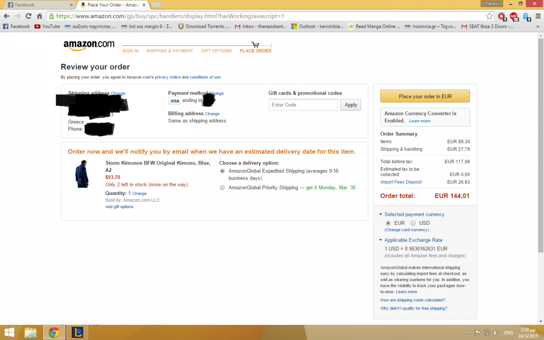
Task: Apply the promotional code
Action: pos(351,105)
